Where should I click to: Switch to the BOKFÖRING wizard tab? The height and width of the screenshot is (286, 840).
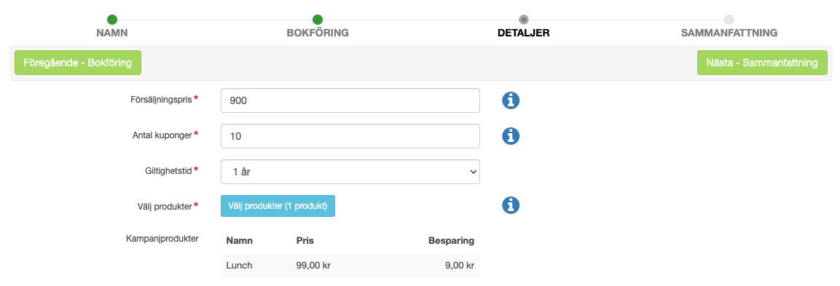point(318,33)
